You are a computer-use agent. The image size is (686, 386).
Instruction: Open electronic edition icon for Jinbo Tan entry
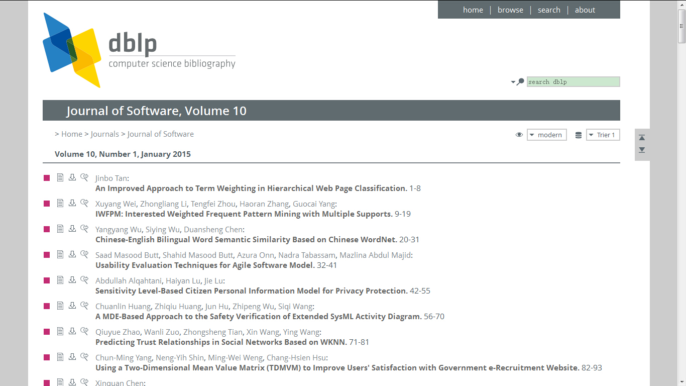[x=60, y=177]
